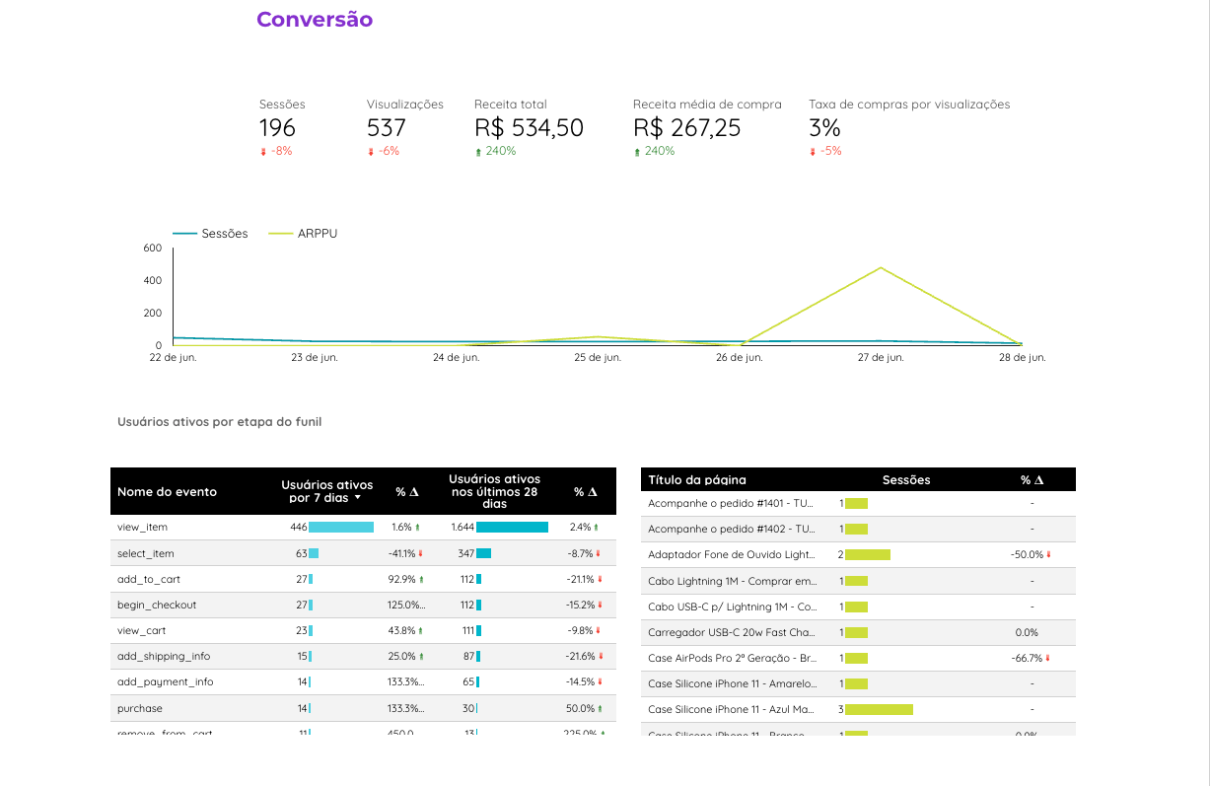Click the ARPPU peak at 27 de jun.
This screenshot has width=1210, height=786.
coord(879,267)
